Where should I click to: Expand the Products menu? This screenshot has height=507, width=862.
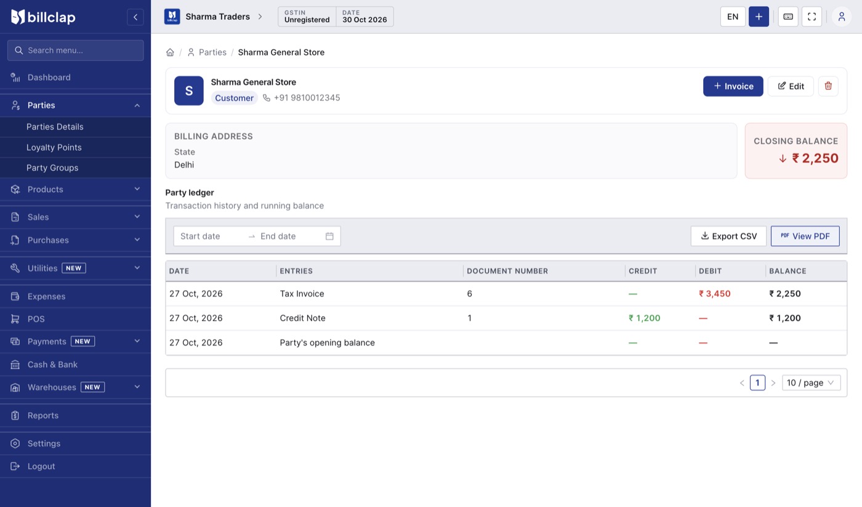[x=137, y=189]
